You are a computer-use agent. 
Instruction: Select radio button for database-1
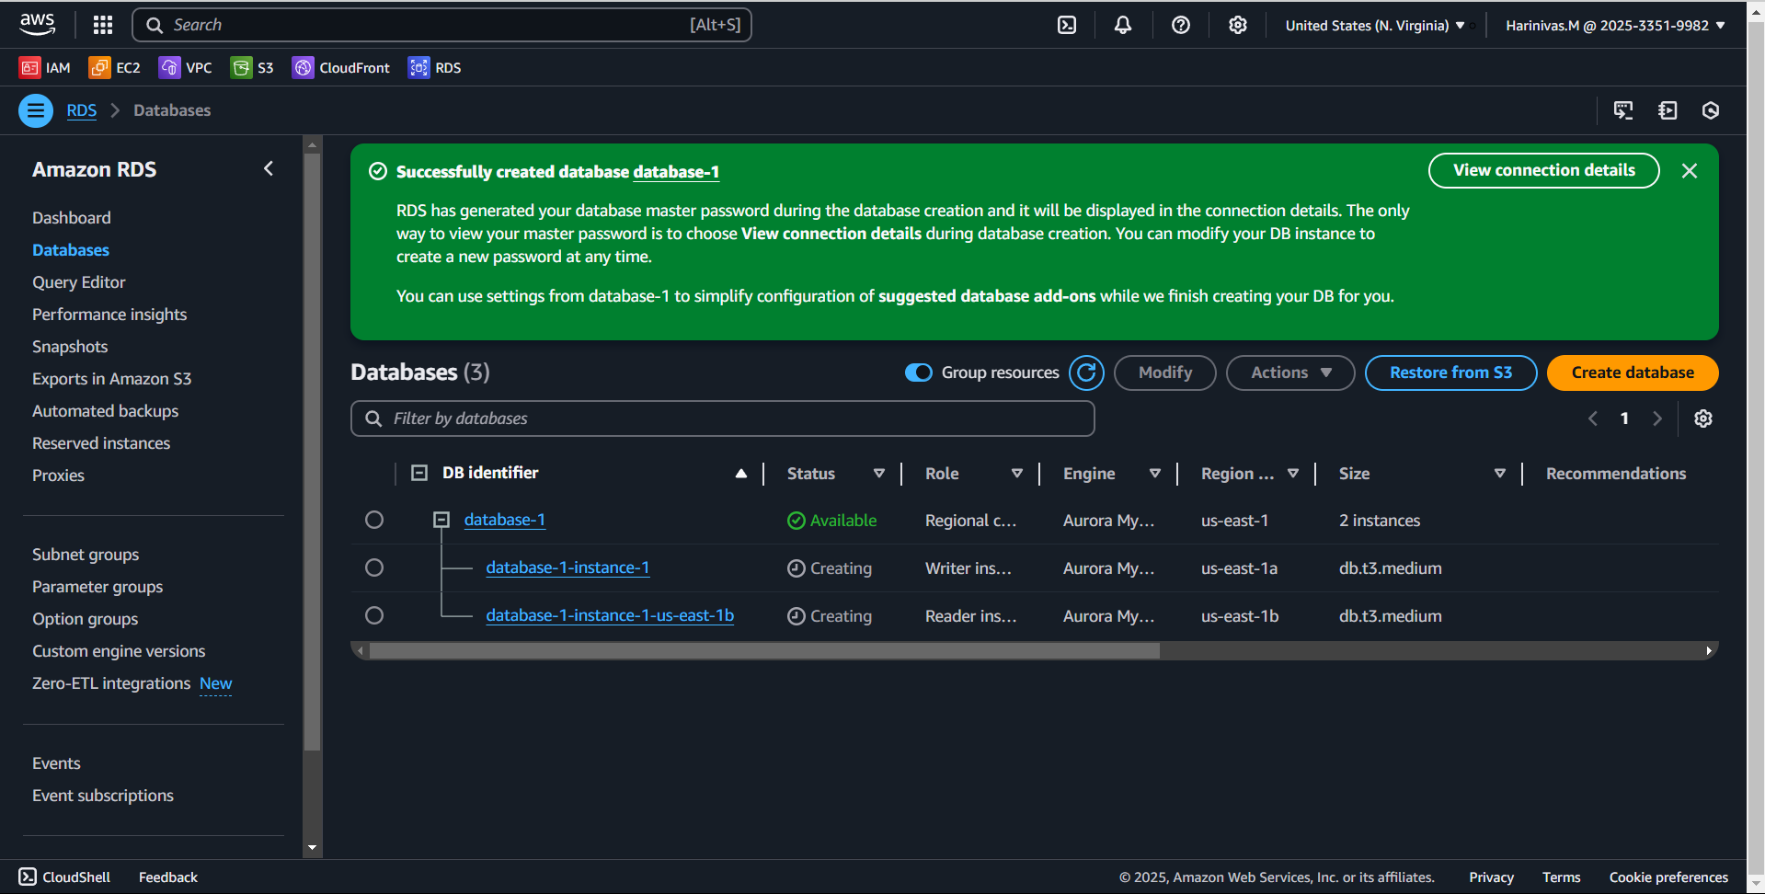pos(374,520)
